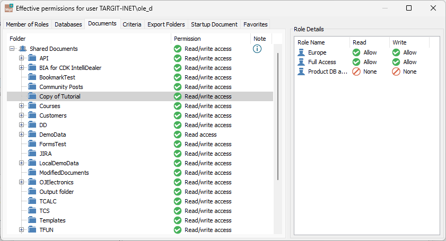446x241 pixels.
Task: Expand the API folder node
Action: click(x=21, y=58)
